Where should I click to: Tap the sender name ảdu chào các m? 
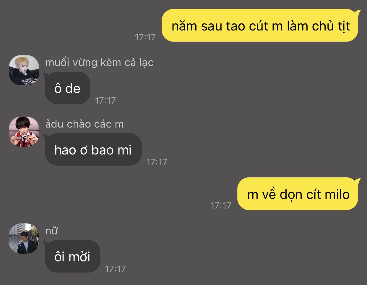point(85,124)
